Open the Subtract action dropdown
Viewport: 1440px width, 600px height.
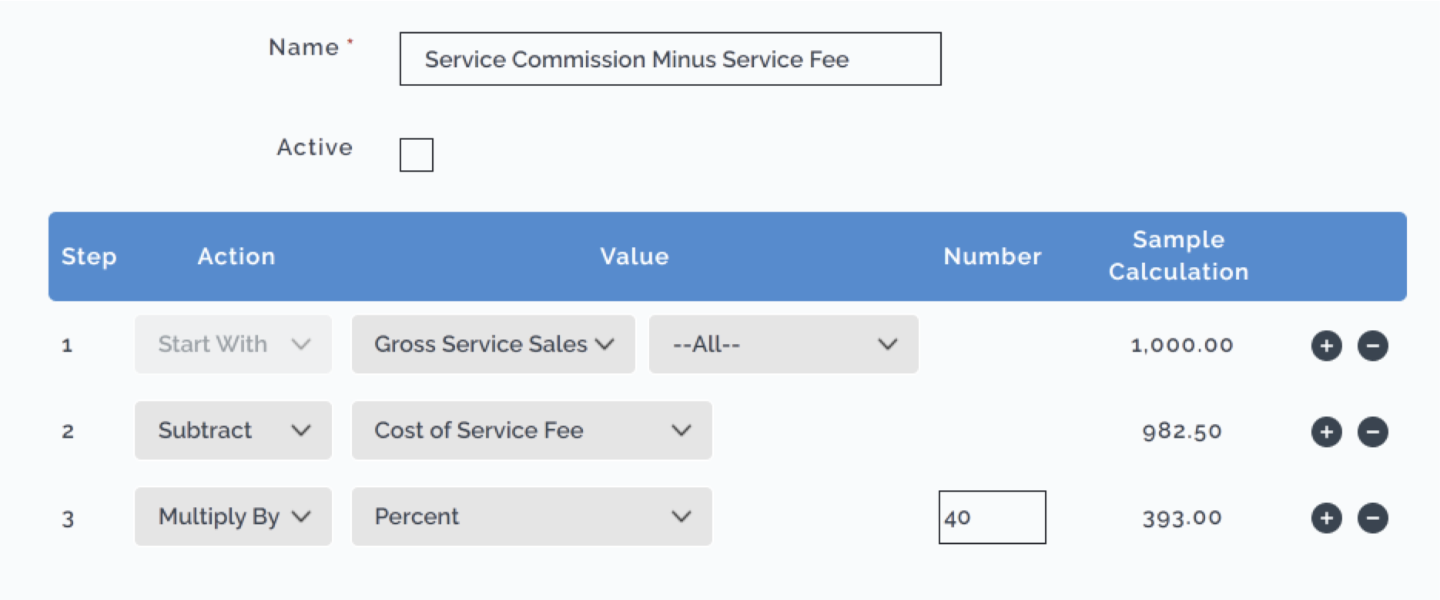click(233, 430)
